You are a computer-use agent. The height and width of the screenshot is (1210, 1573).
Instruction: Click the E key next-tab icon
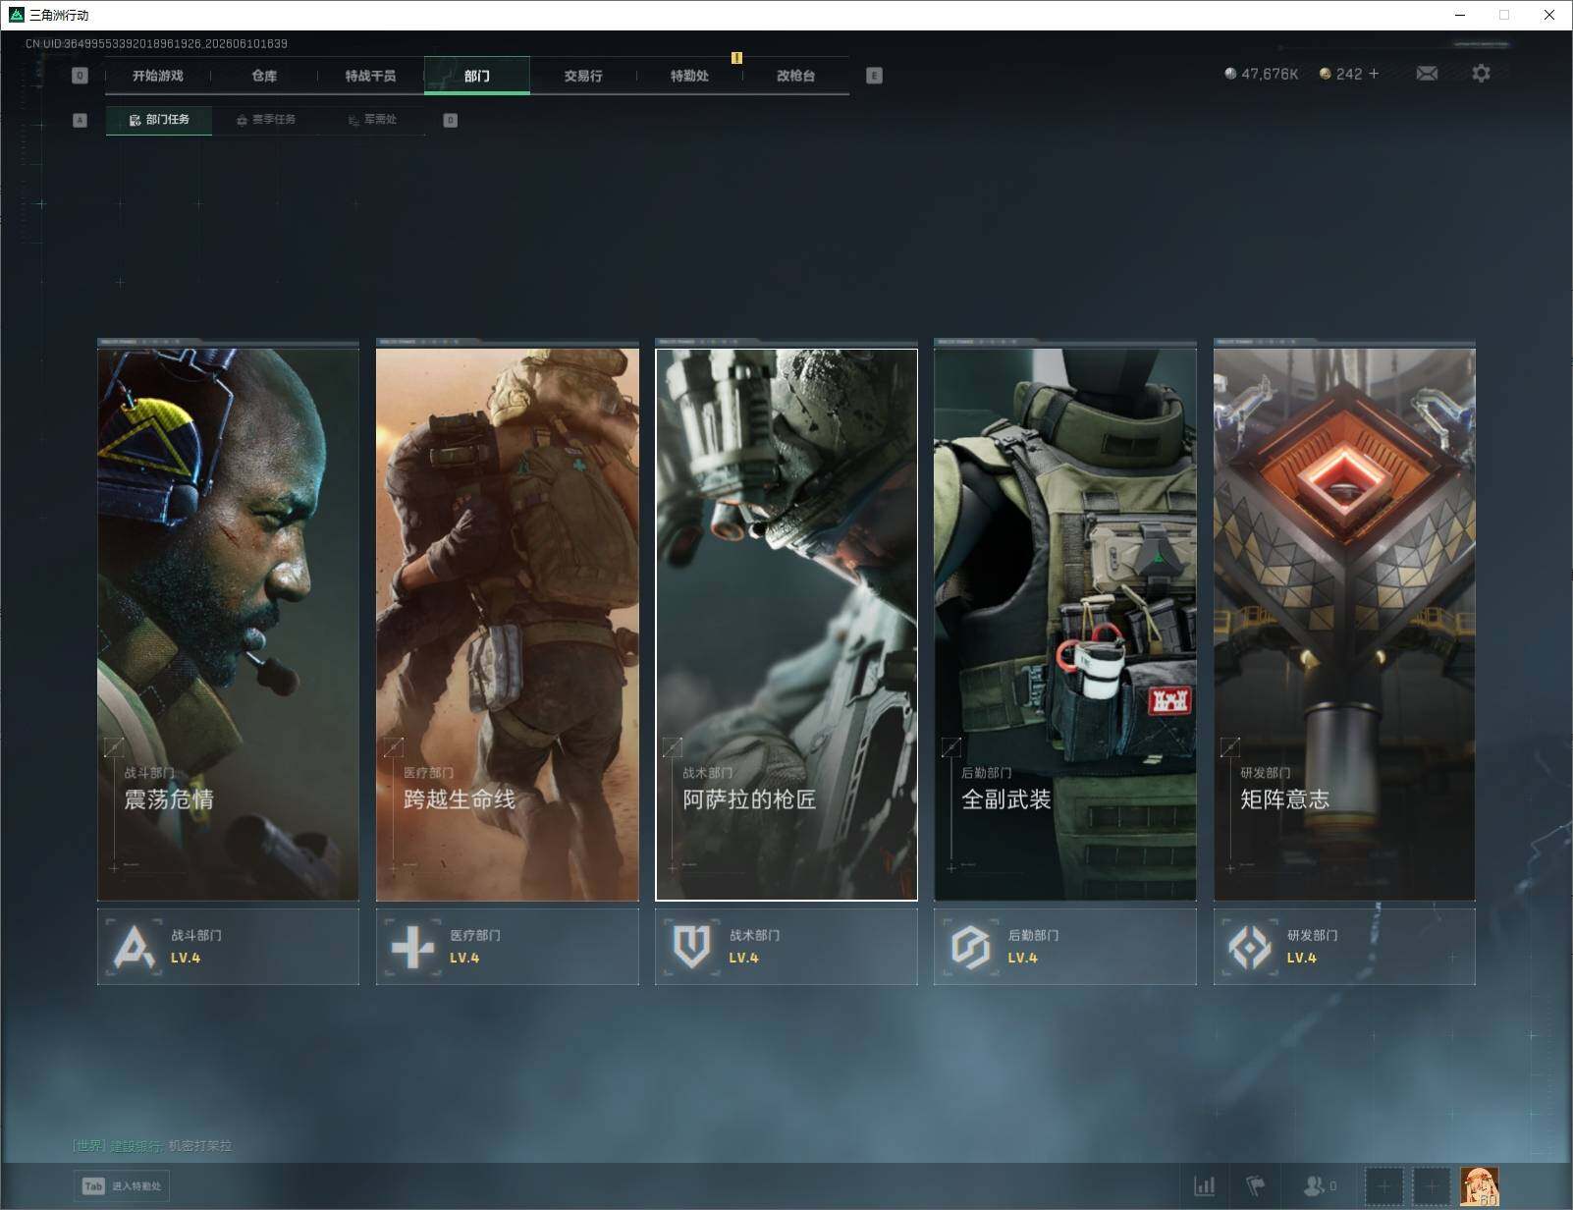pos(874,76)
